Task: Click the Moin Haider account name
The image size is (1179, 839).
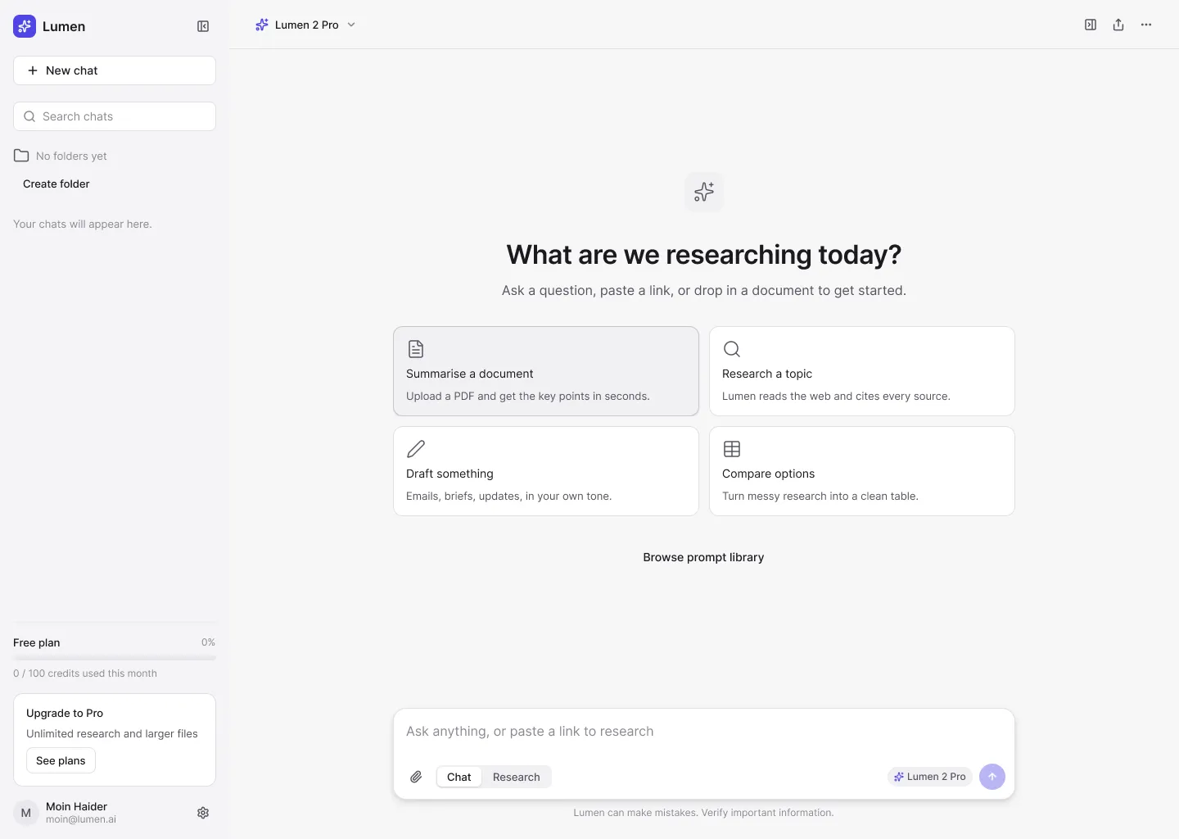Action: 76,806
